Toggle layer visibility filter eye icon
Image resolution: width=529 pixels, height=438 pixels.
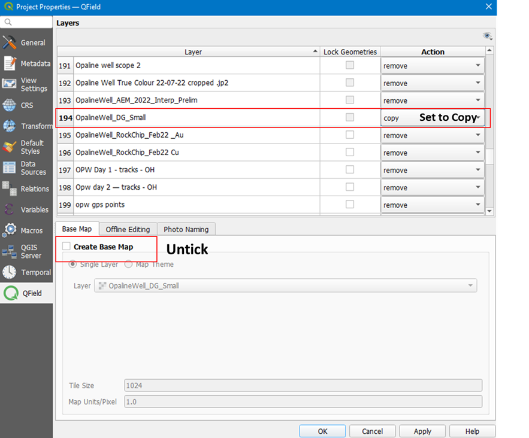(488, 36)
